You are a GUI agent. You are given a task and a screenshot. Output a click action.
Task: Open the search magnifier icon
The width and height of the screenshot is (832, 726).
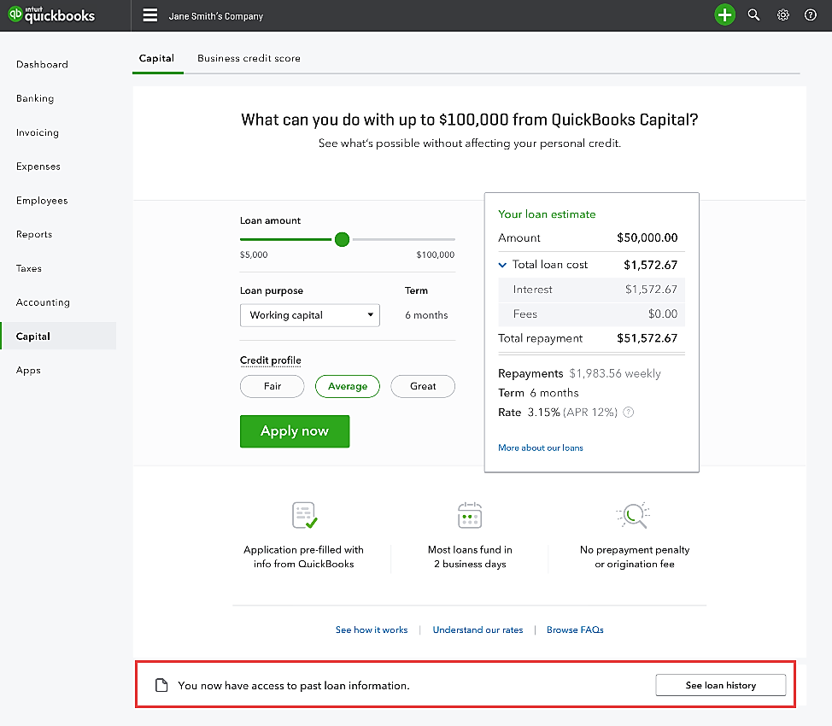point(753,15)
